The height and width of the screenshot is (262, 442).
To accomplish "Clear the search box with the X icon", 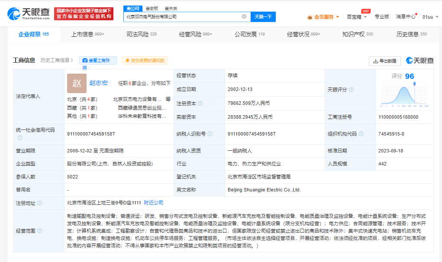I will coord(244,16).
